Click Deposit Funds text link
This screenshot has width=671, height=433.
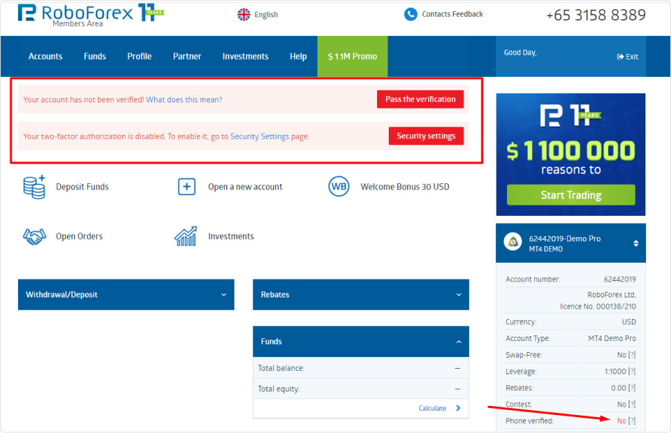[82, 187]
